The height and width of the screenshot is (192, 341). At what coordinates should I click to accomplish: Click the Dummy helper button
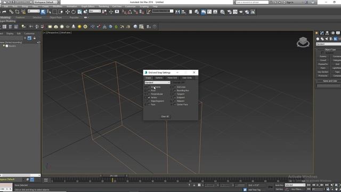[x=323, y=57]
